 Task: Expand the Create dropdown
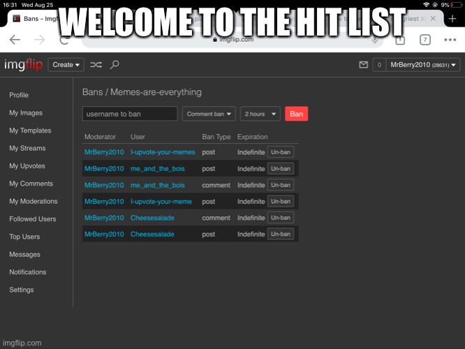pyautogui.click(x=67, y=65)
